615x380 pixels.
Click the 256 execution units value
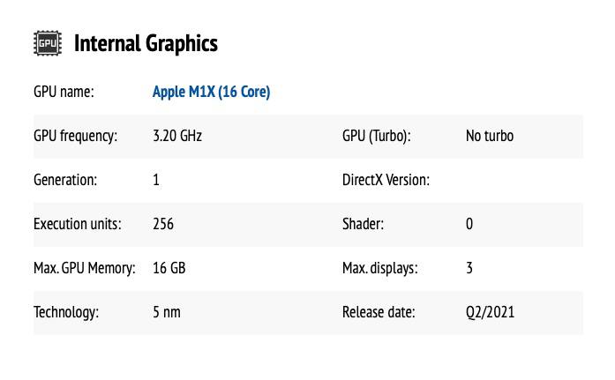163,224
